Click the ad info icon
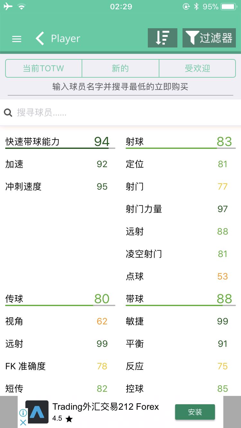 tap(23, 413)
